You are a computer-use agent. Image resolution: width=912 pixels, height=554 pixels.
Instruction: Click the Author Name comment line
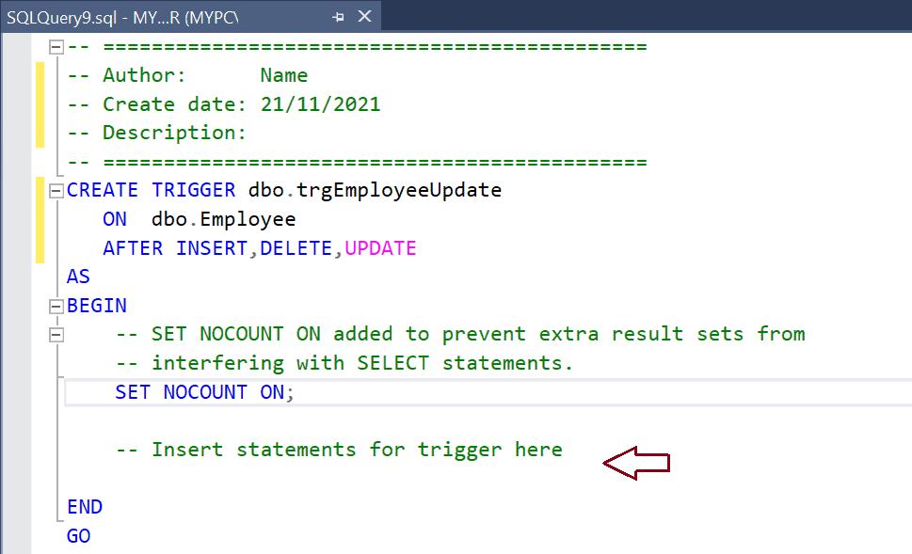pos(187,75)
